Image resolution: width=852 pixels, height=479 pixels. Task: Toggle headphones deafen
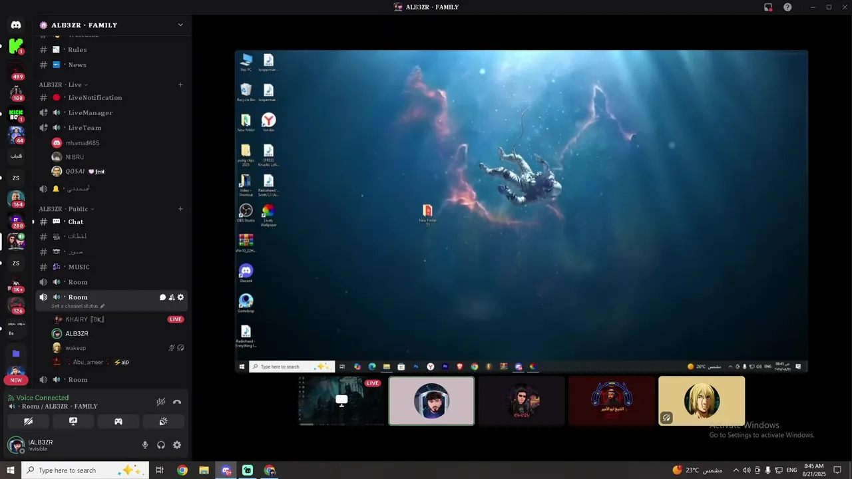coord(161,445)
